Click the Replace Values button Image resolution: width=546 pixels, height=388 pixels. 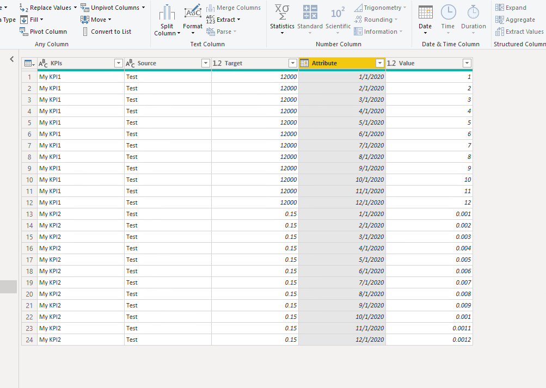pyautogui.click(x=50, y=8)
